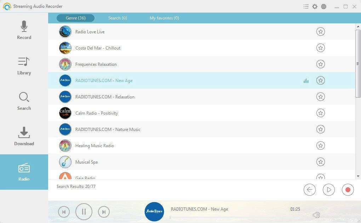The width and height of the screenshot is (361, 223).
Task: Select Costa Del Mar - Chillout station name
Action: pyautogui.click(x=98, y=48)
